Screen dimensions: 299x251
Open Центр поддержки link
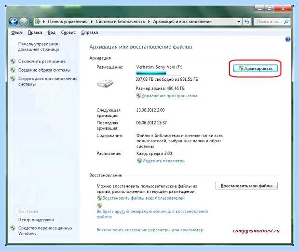click(36, 220)
